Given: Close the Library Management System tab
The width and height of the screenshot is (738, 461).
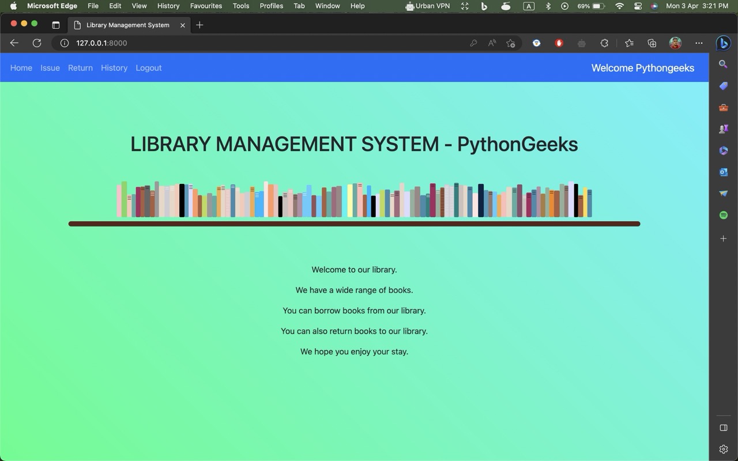Looking at the screenshot, I should (183, 25).
